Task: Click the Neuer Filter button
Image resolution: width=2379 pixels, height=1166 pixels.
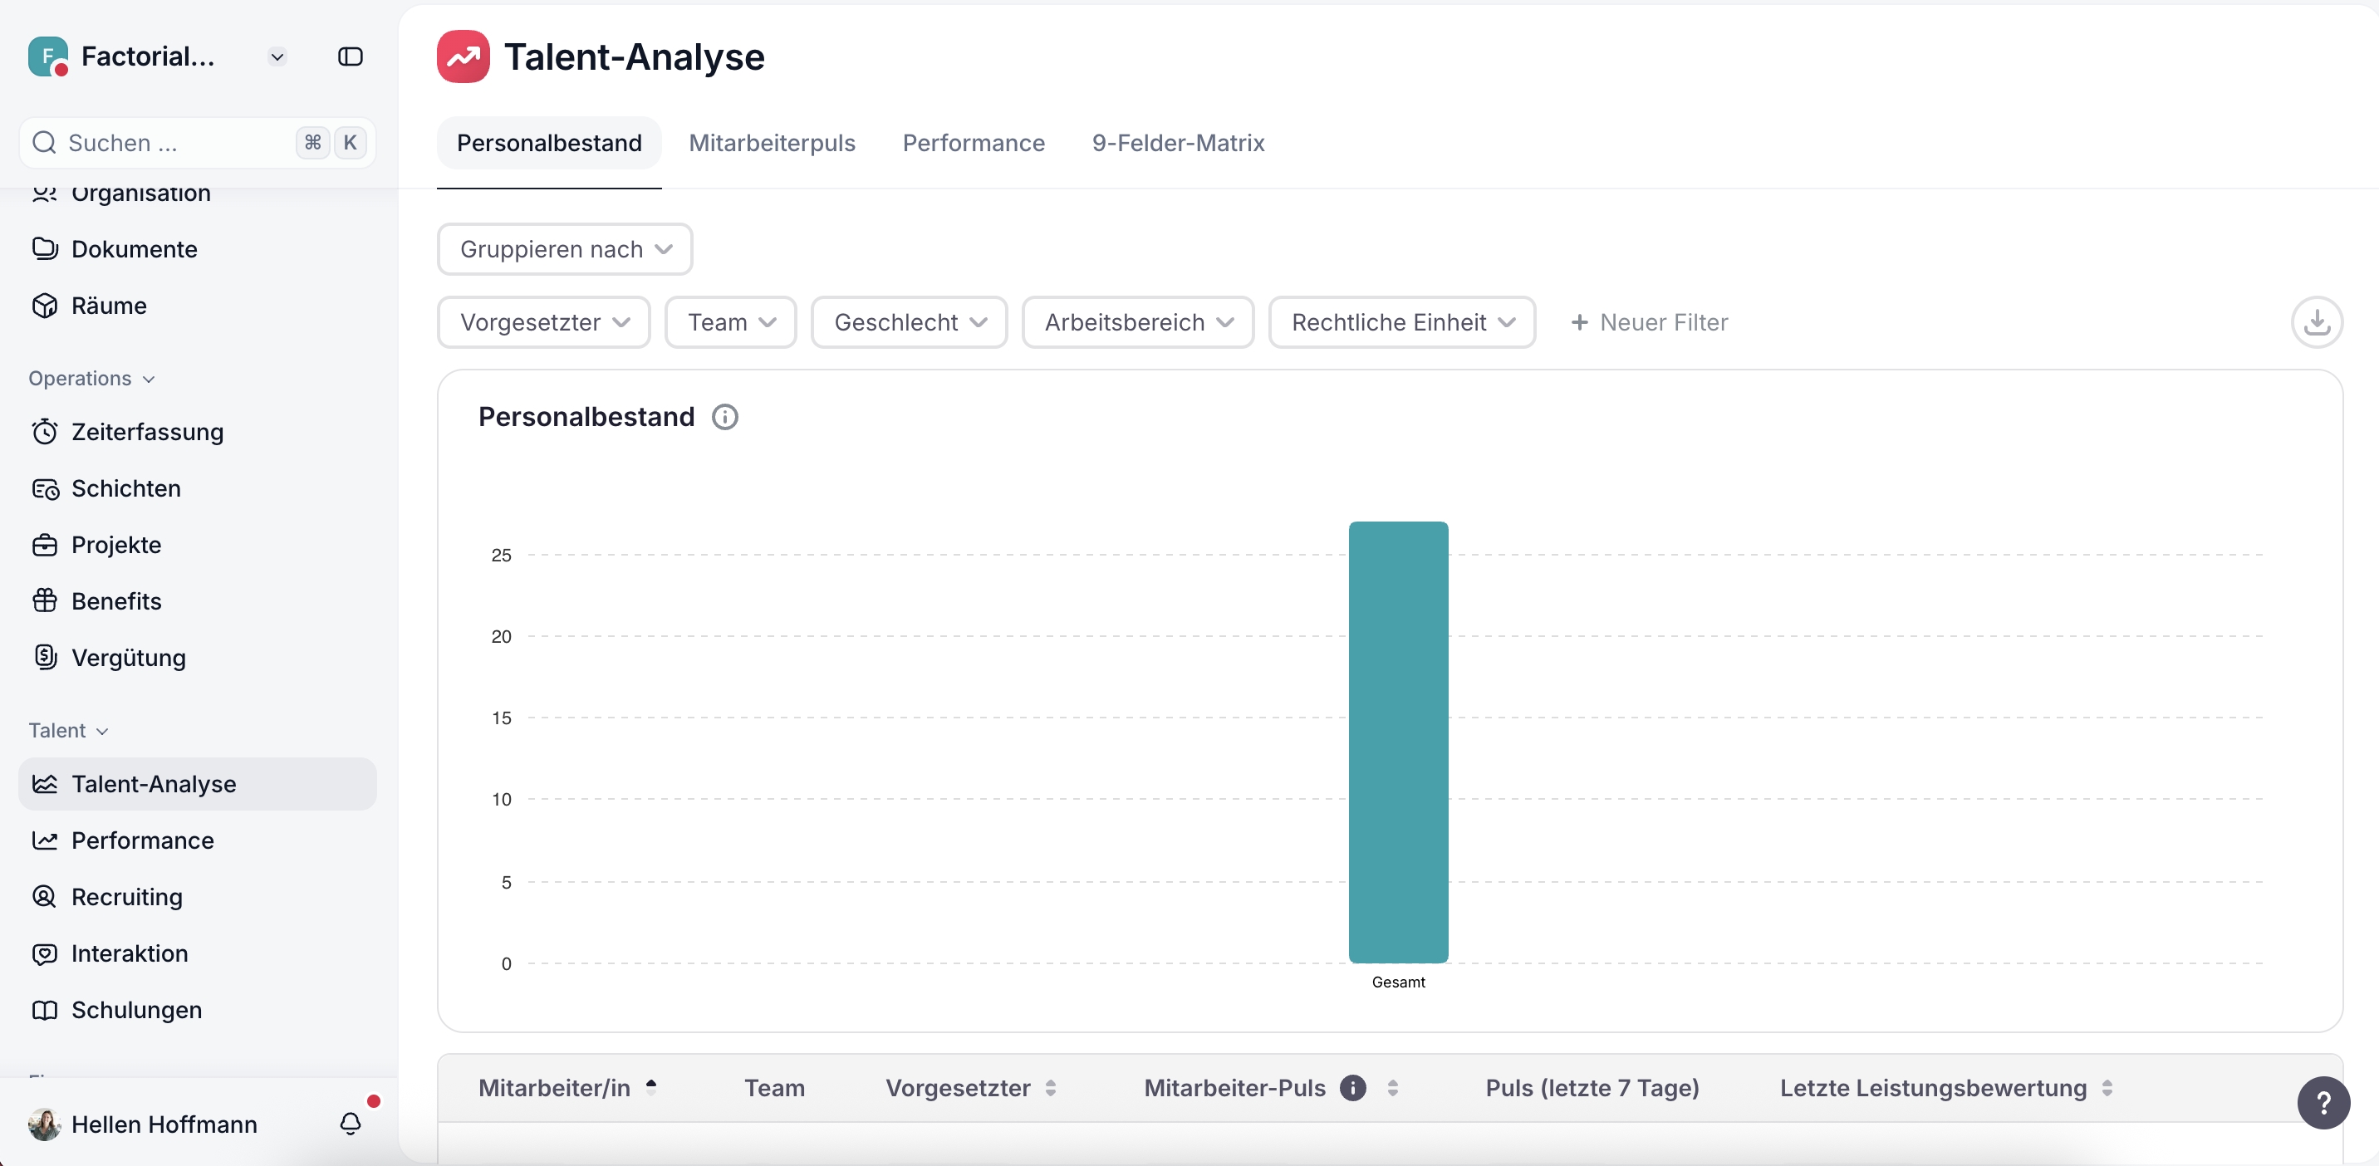Action: click(1649, 322)
